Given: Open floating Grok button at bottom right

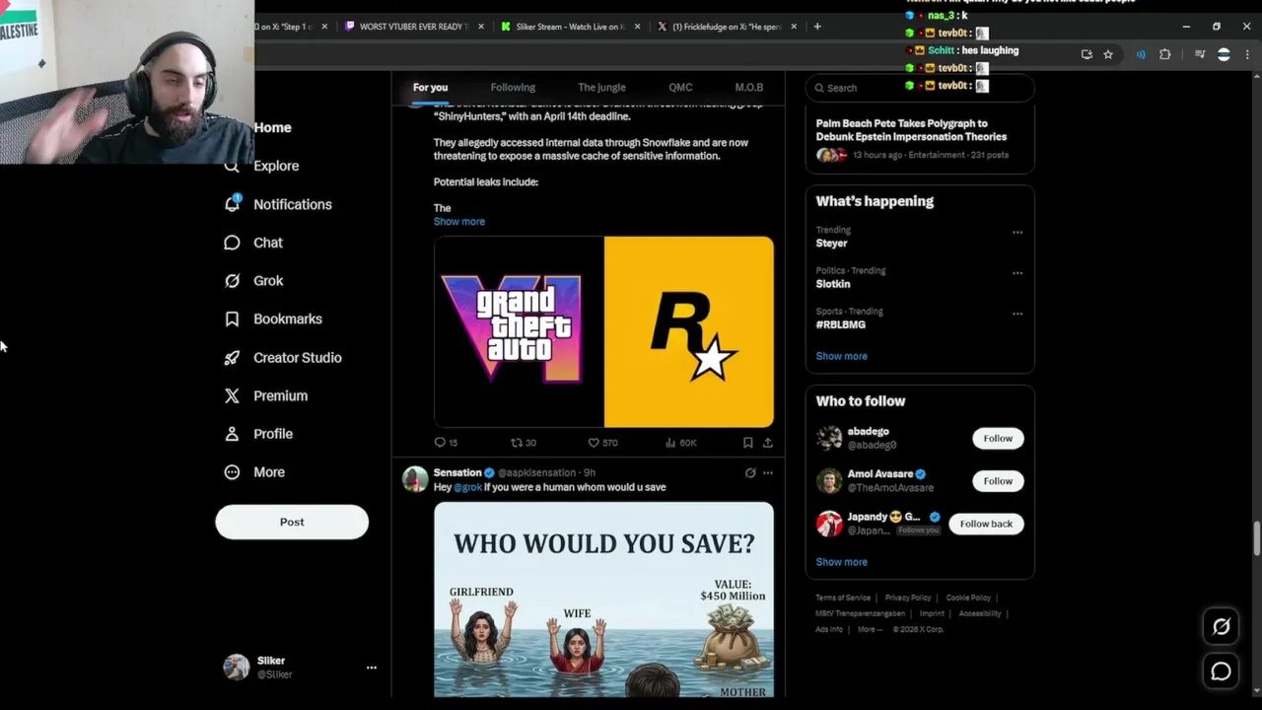Looking at the screenshot, I should pyautogui.click(x=1221, y=626).
